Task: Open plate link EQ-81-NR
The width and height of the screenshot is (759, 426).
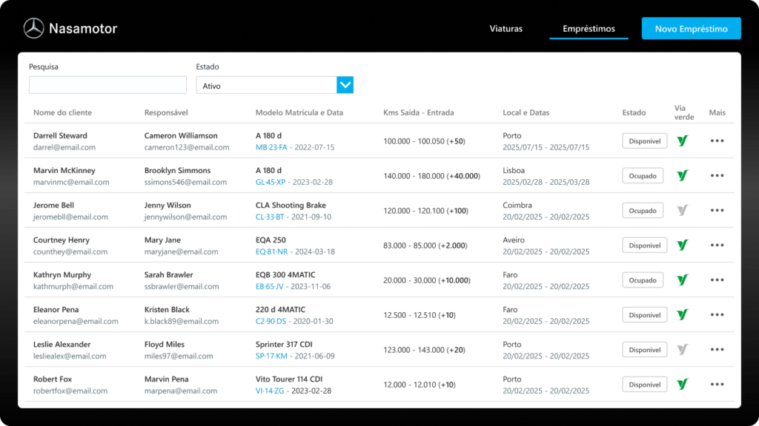Action: (x=271, y=251)
